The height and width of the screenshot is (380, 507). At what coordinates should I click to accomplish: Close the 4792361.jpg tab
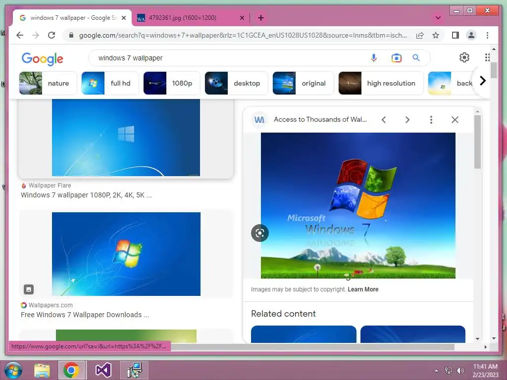pos(242,18)
